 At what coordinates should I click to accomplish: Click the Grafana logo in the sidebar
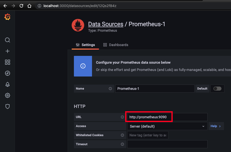[7, 17]
